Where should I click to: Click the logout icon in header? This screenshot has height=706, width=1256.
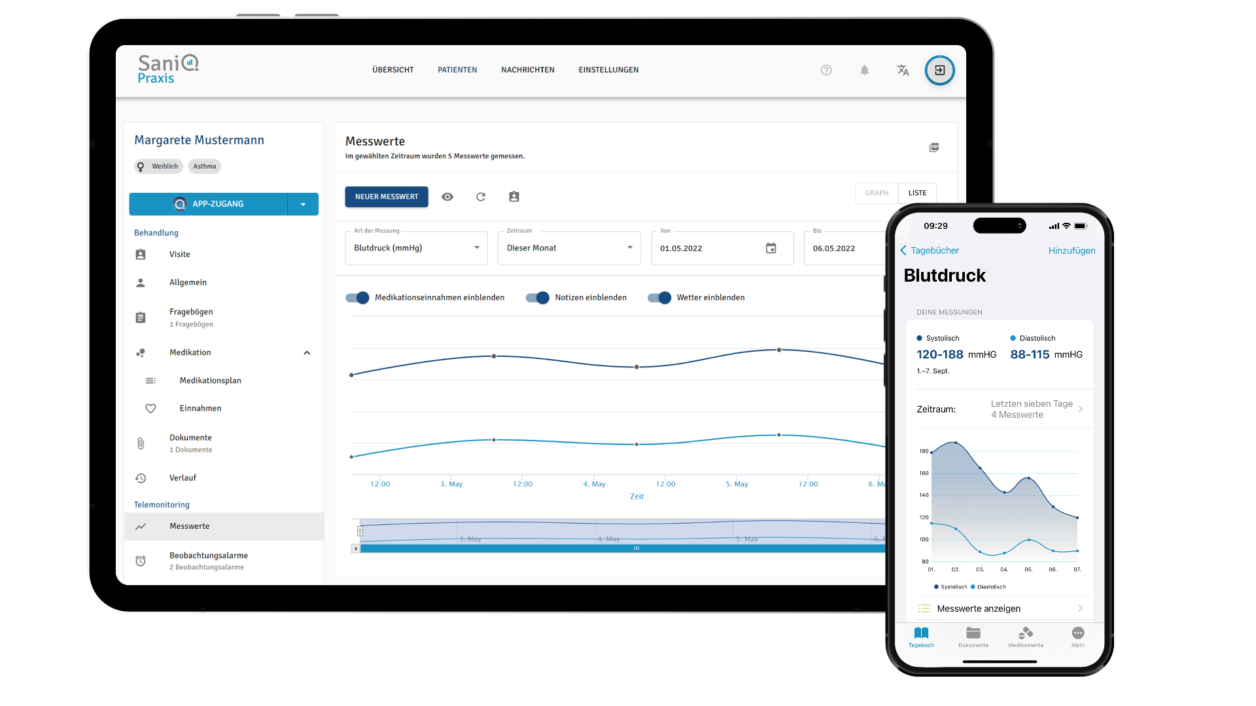pos(939,70)
